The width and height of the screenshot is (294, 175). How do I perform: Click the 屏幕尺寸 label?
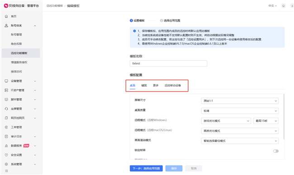140,100
